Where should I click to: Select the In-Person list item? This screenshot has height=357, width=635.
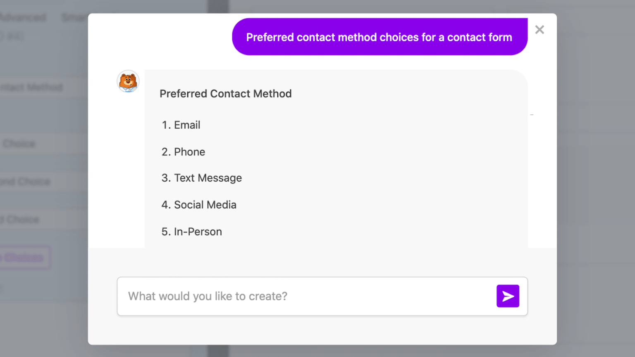[x=198, y=232]
